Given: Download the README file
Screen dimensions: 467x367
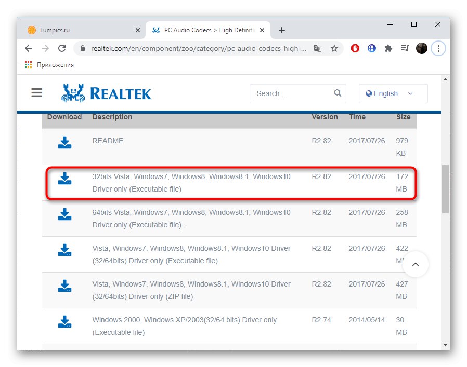Looking at the screenshot, I should (64, 143).
